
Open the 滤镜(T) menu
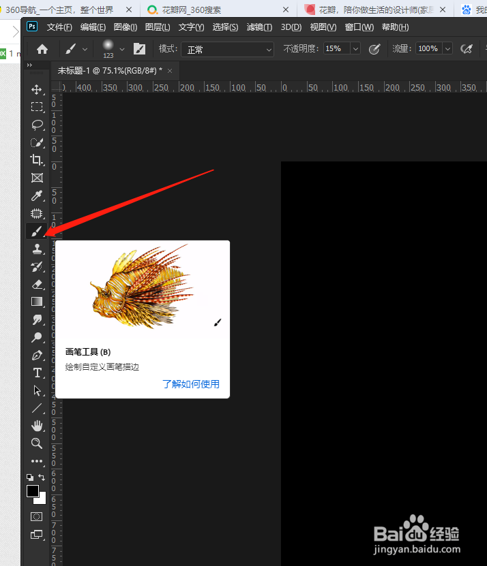[259, 27]
